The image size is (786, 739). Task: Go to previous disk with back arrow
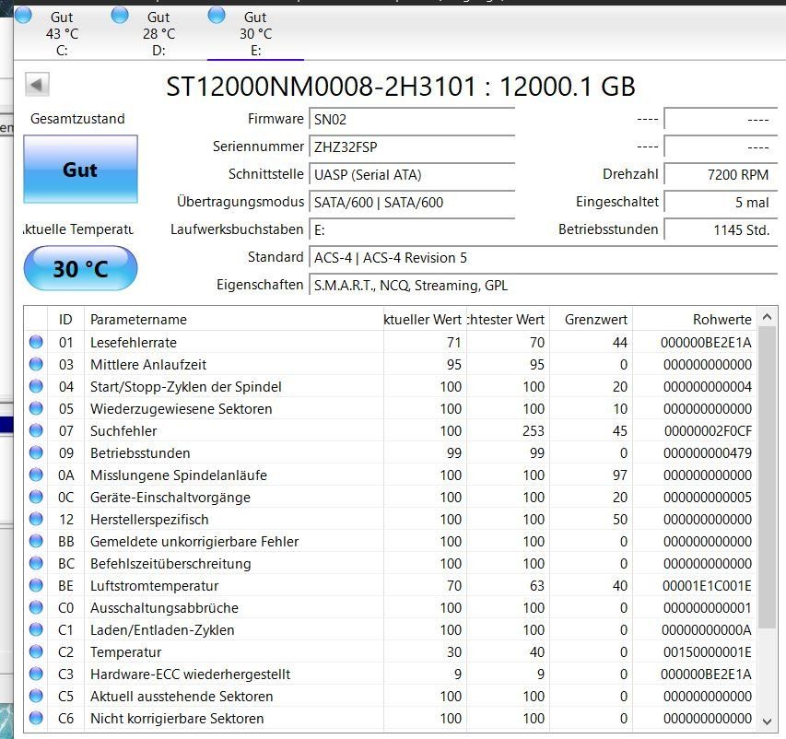38,84
